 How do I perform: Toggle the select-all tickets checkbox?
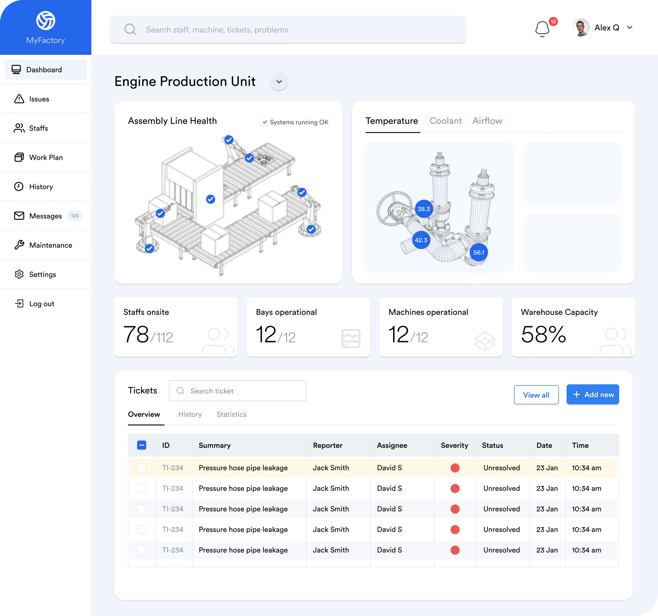(142, 445)
